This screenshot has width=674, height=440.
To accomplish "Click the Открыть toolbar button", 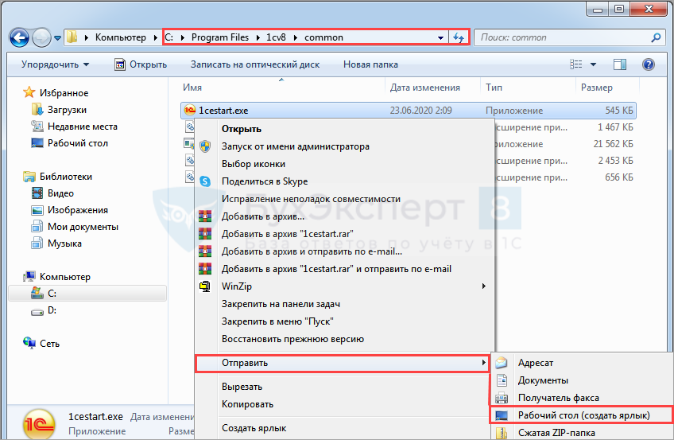I will (141, 64).
